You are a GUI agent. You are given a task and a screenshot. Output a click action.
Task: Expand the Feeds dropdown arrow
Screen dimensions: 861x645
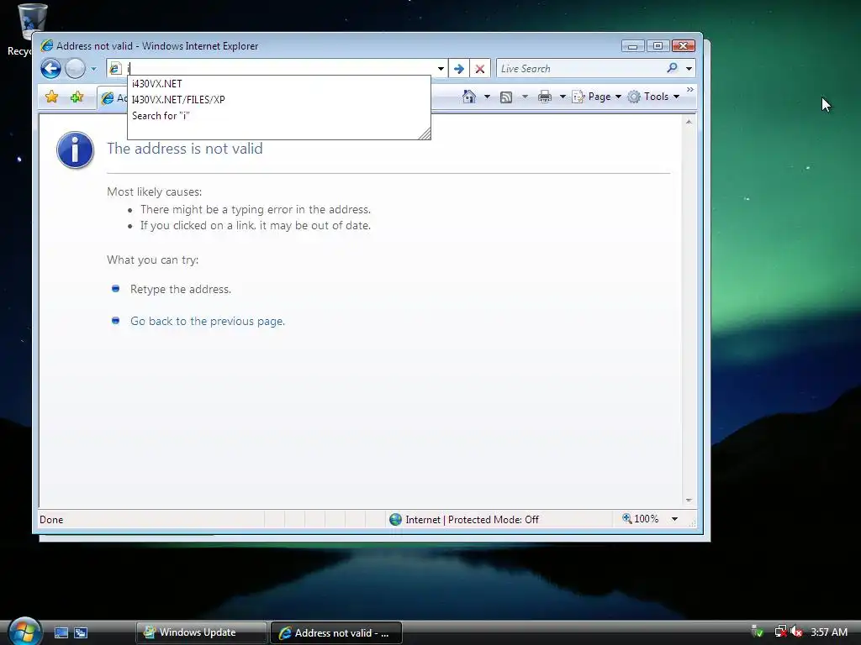[525, 97]
